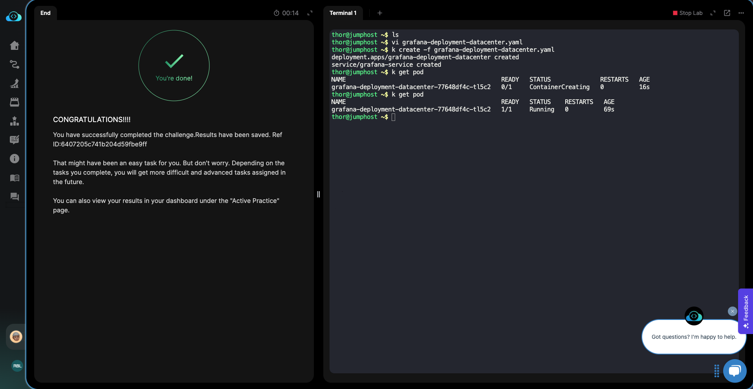
Task: Open the three-dots more options menu
Action: [741, 13]
